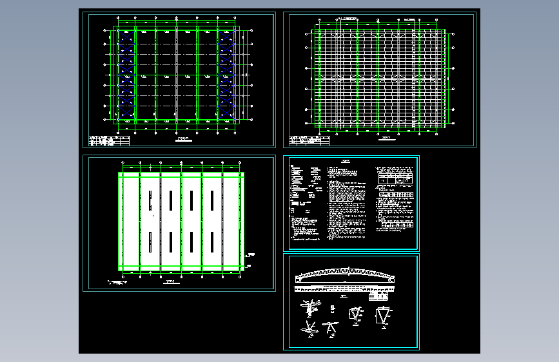Open the general notes text sheet
The width and height of the screenshot is (559, 362).
pos(351,204)
